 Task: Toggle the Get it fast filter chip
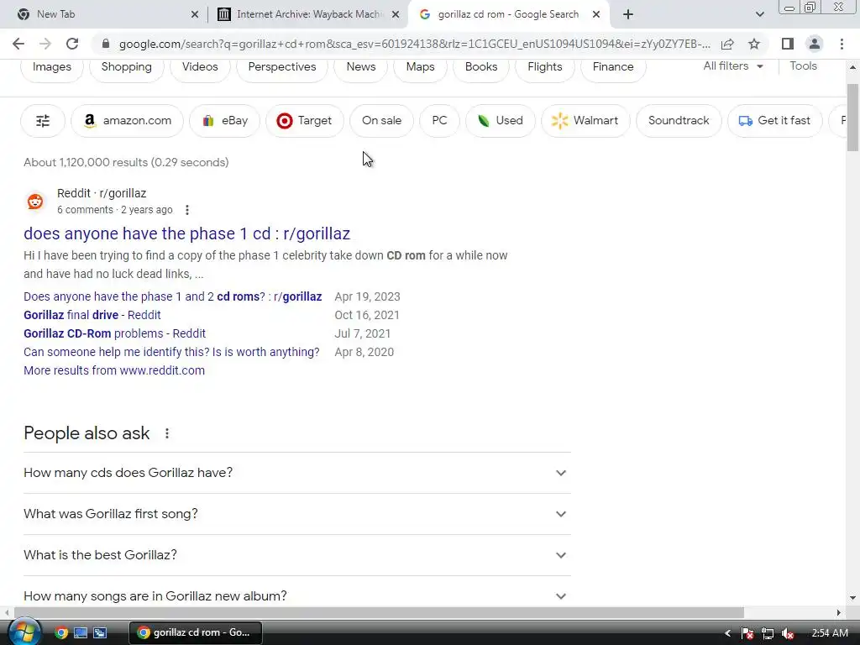pos(774,121)
